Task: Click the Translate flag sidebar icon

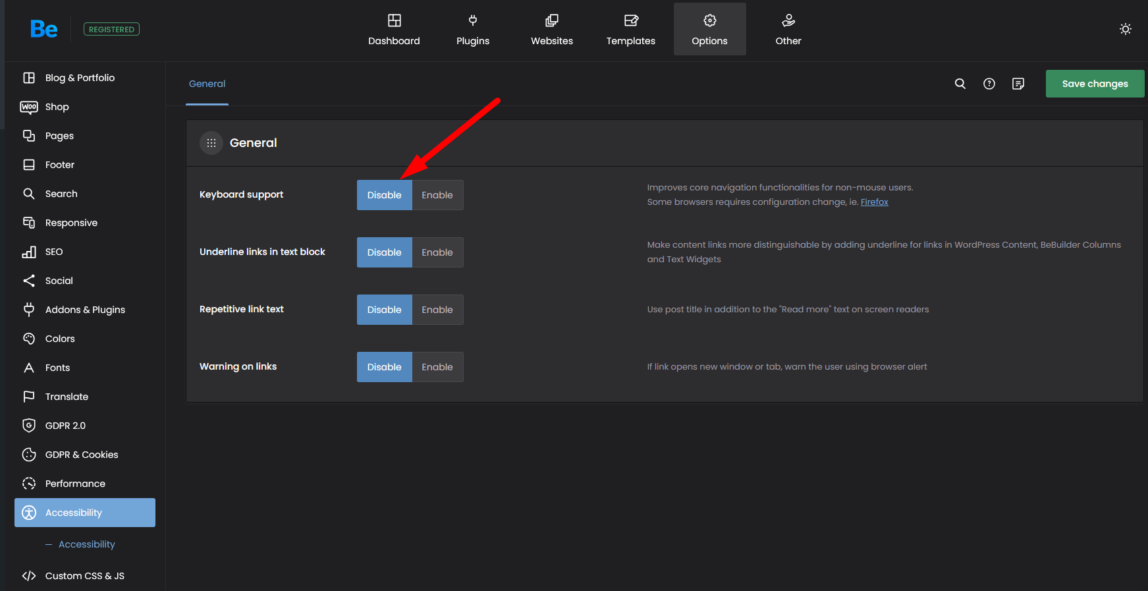Action: click(x=29, y=397)
